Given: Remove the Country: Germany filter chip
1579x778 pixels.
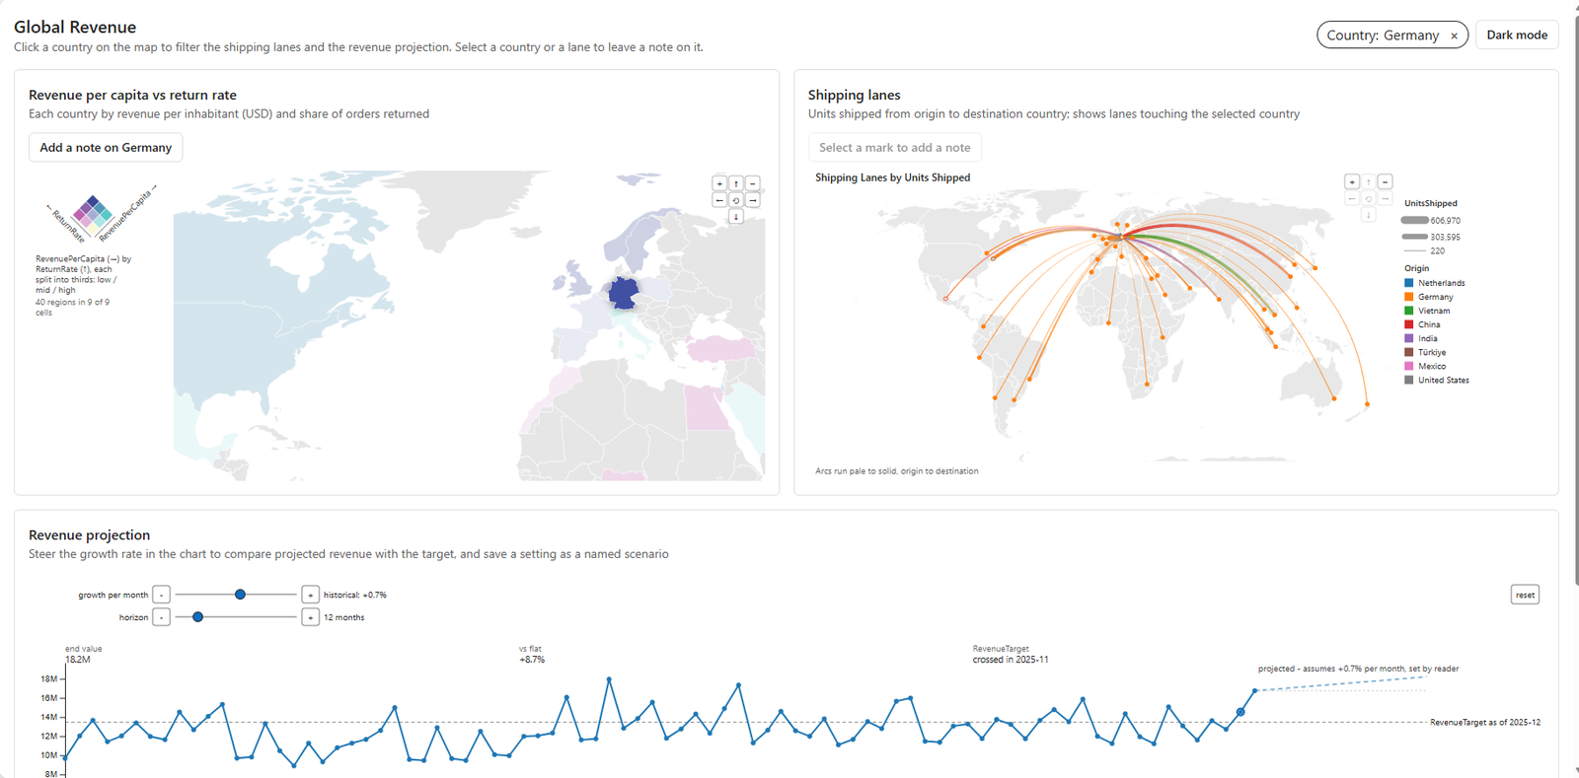Looking at the screenshot, I should tap(1454, 35).
